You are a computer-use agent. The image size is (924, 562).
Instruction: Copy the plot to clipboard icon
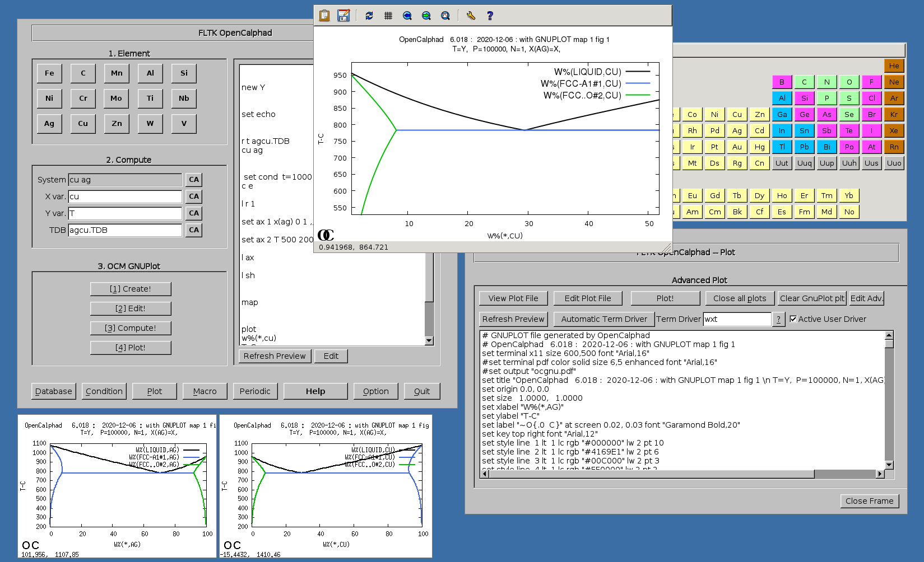(x=324, y=16)
